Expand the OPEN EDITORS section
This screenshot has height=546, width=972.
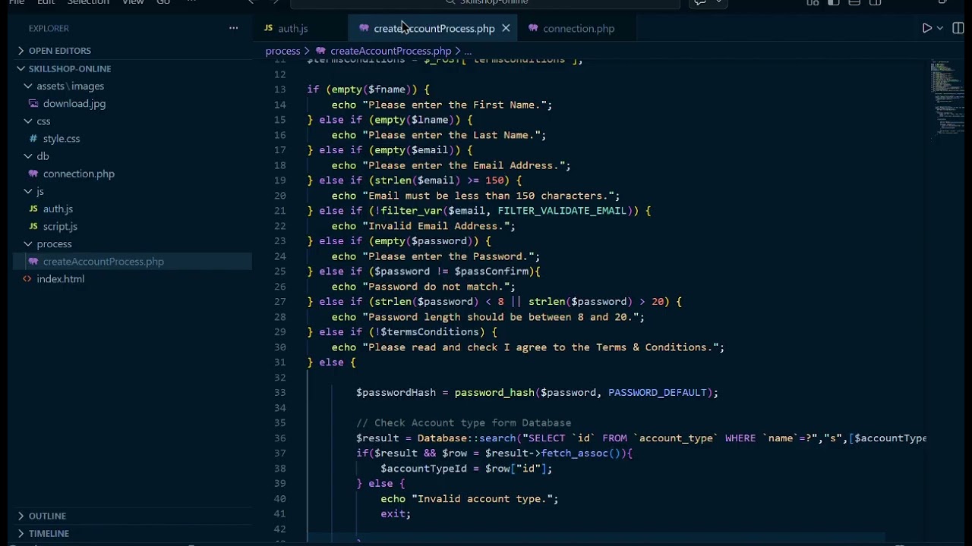coord(21,51)
